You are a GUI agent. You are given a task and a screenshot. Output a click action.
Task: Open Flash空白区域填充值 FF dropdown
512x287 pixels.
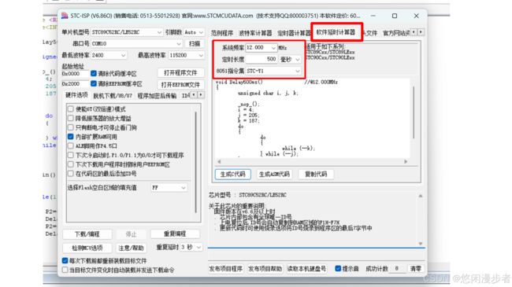[169, 187]
